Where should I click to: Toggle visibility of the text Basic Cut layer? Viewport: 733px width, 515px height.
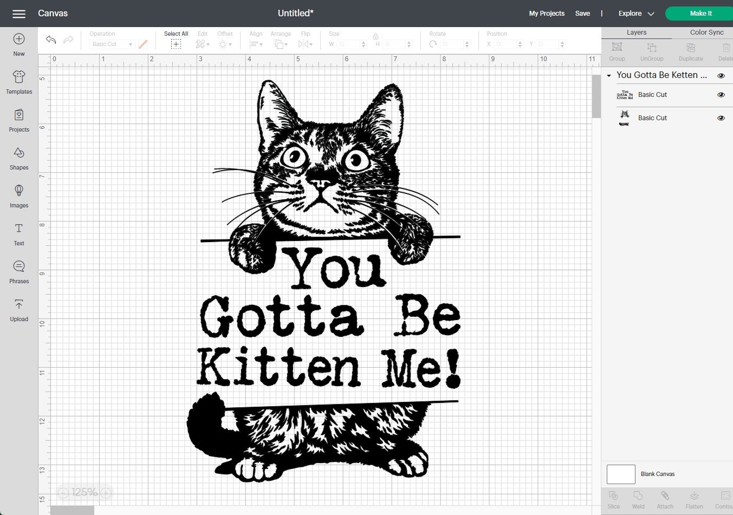click(721, 94)
